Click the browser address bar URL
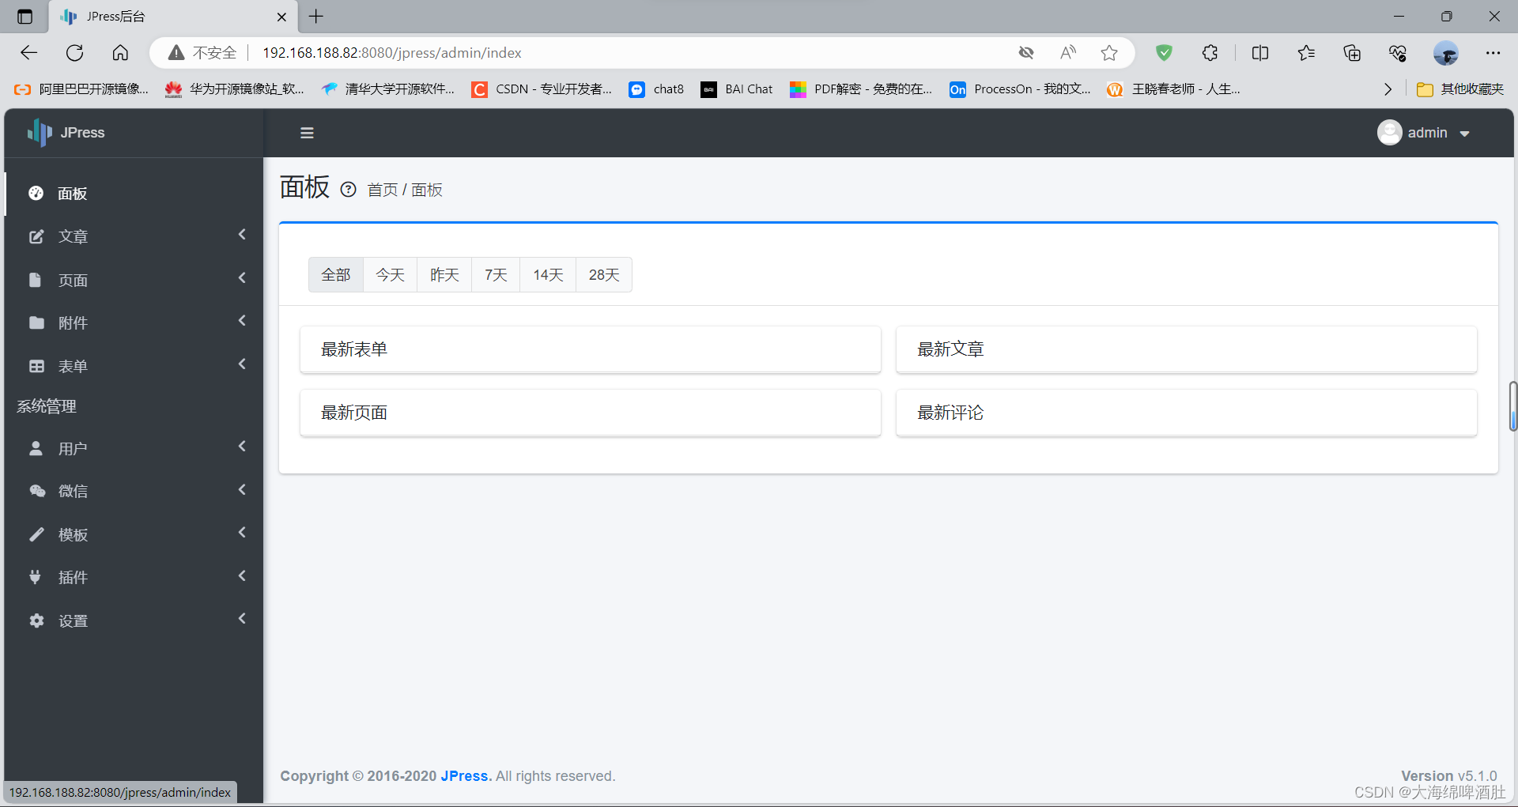 (x=392, y=53)
